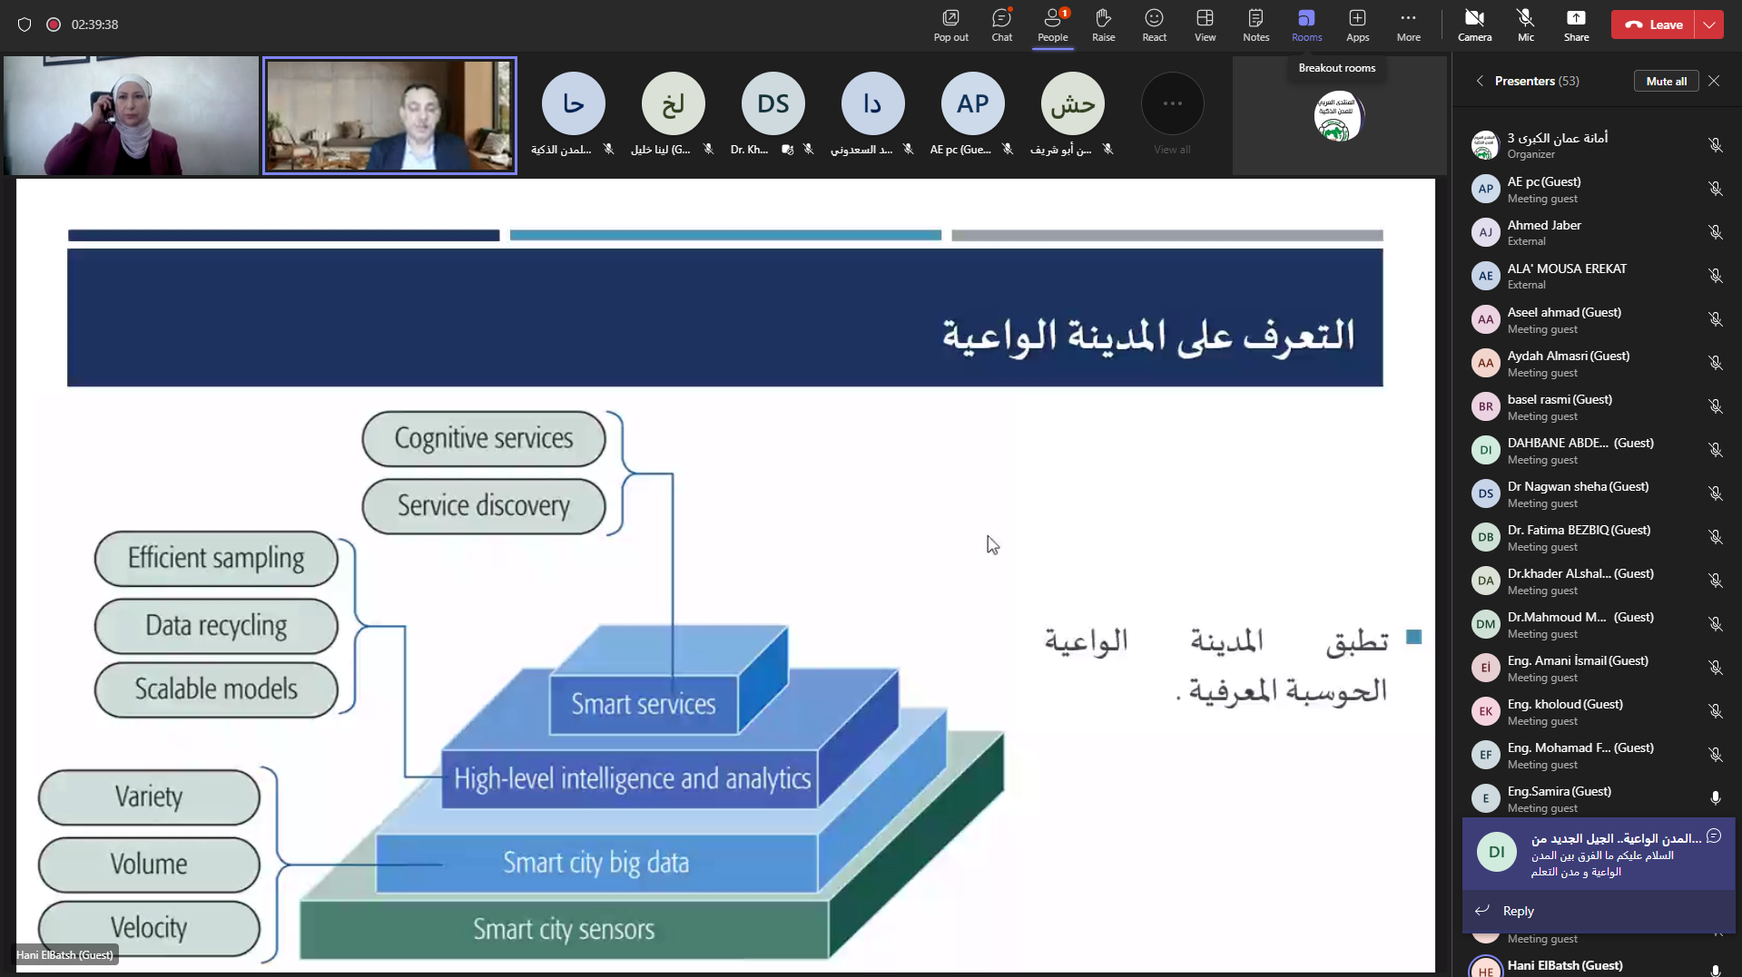Select the active speaker's video thumbnail
The image size is (1742, 977).
click(389, 115)
